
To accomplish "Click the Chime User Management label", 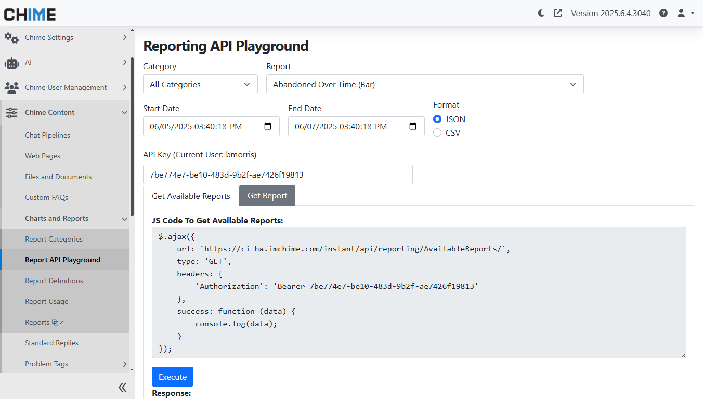I will (66, 87).
